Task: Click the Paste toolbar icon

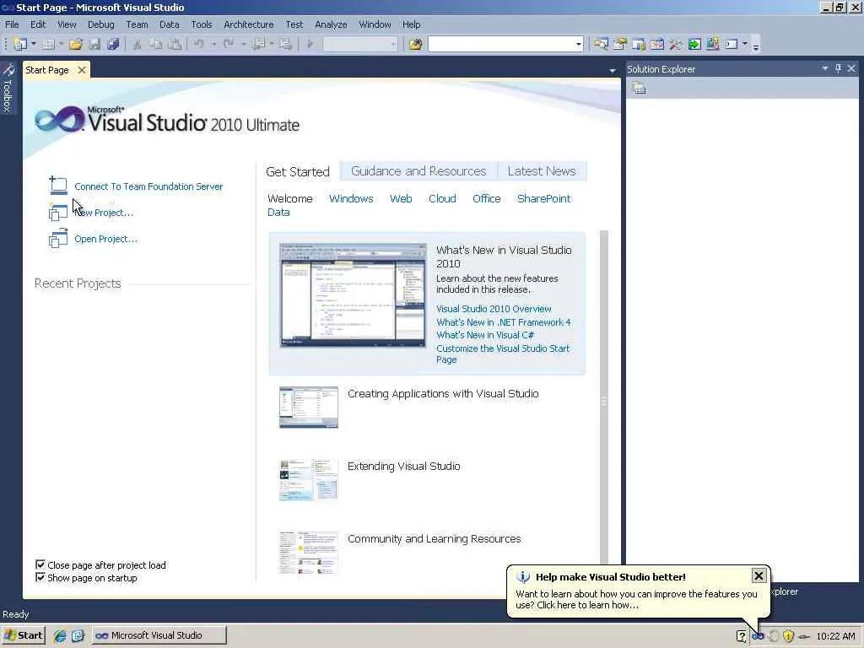Action: point(175,44)
